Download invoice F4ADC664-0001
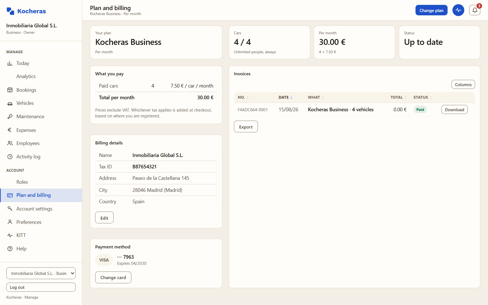 454,110
